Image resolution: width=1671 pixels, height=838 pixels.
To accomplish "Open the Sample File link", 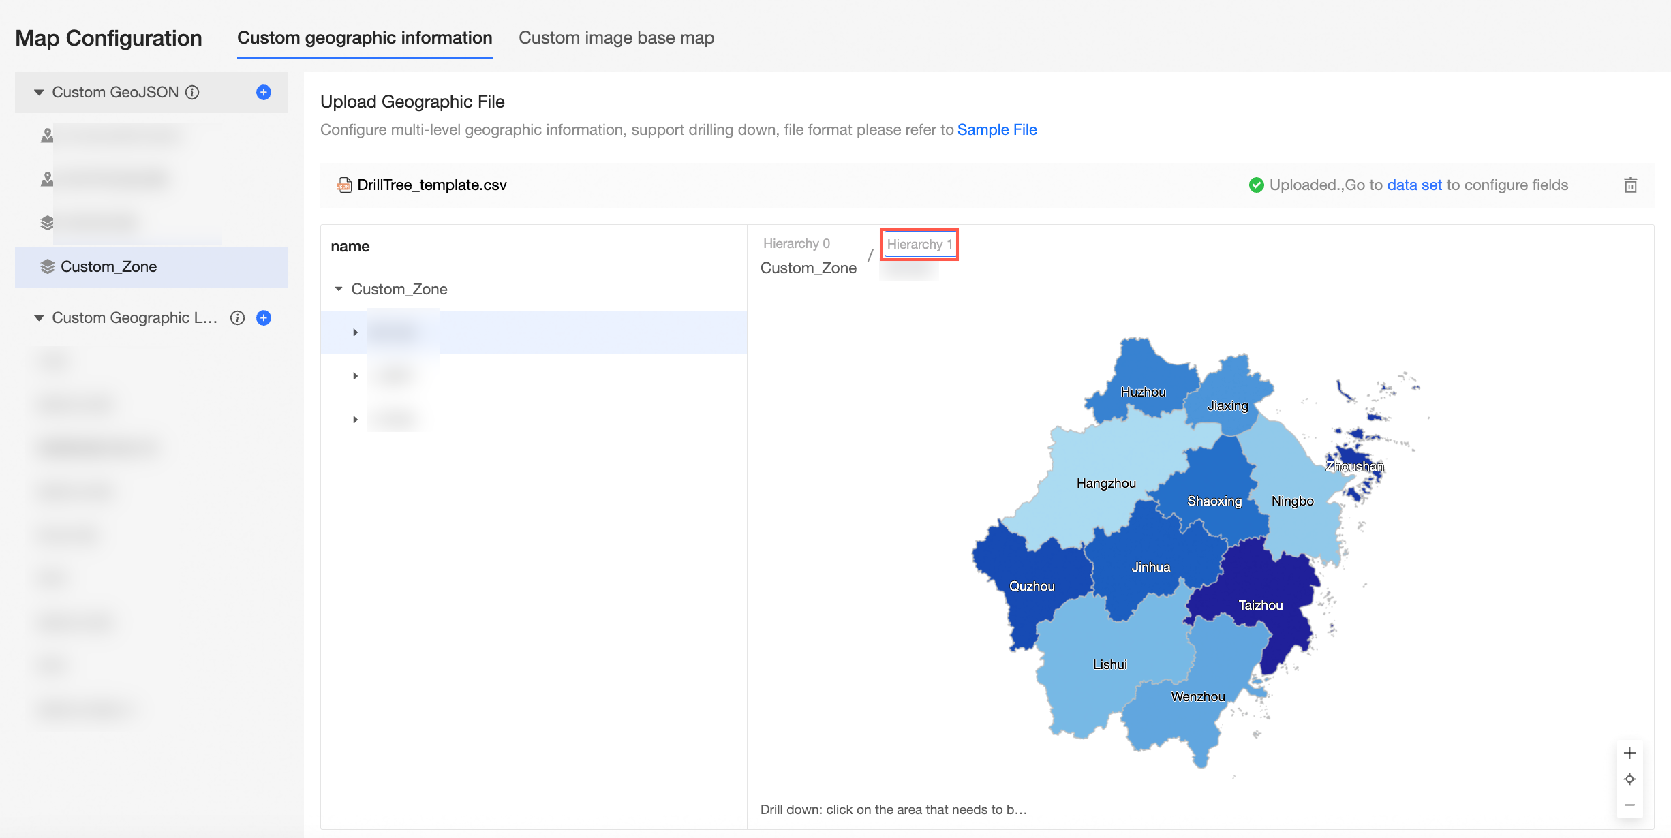I will 996,129.
